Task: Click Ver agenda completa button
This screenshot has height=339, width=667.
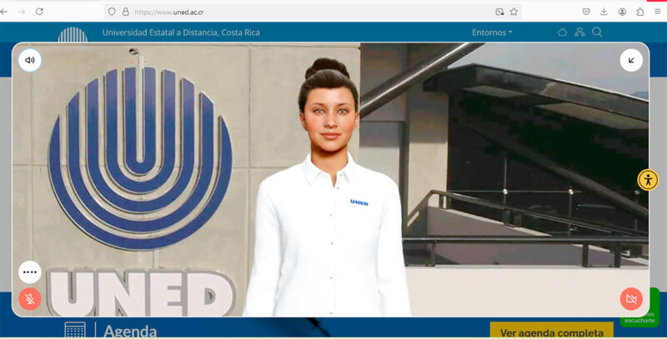Action: click(x=552, y=332)
